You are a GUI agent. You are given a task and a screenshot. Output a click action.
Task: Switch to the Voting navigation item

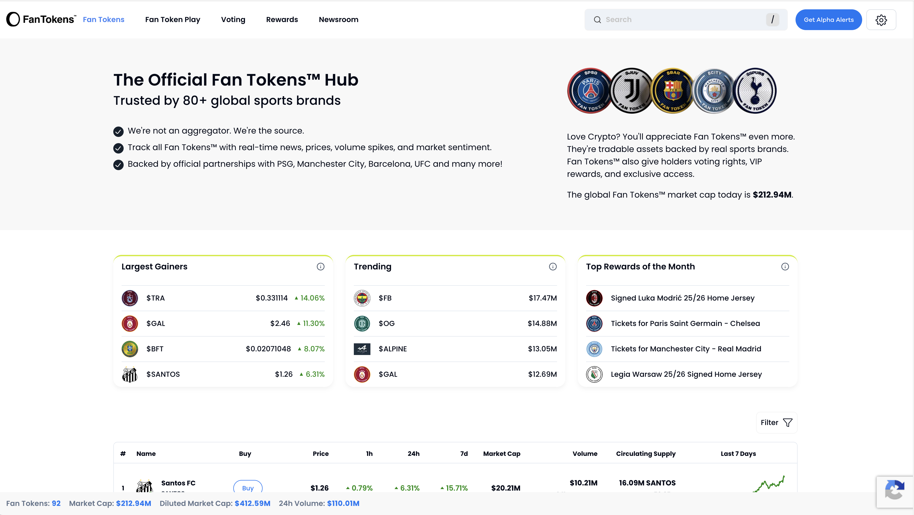(x=233, y=19)
